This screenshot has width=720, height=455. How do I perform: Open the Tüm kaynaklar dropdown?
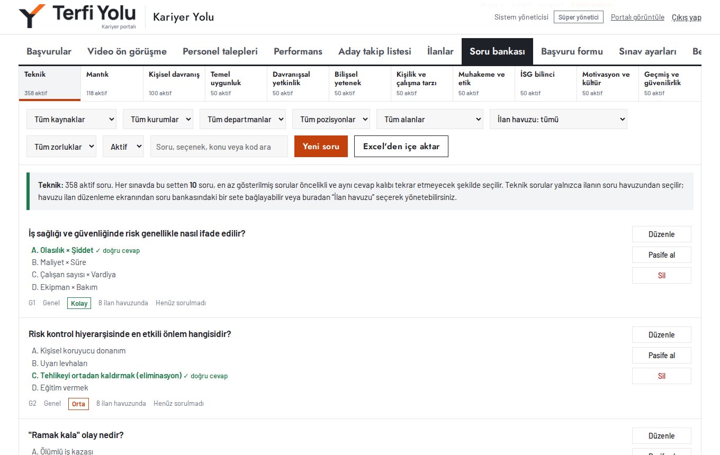click(71, 119)
